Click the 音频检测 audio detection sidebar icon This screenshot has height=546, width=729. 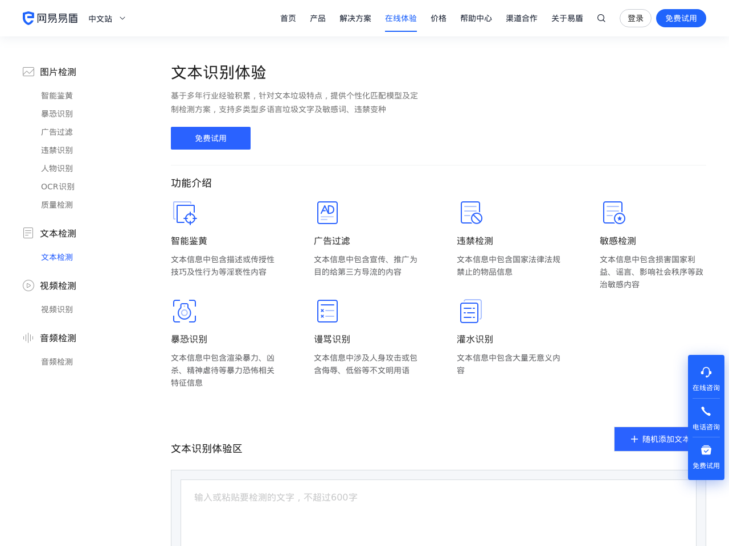tap(27, 337)
